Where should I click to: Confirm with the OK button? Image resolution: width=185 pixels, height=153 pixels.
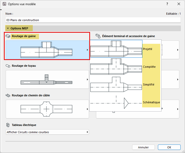169,147
